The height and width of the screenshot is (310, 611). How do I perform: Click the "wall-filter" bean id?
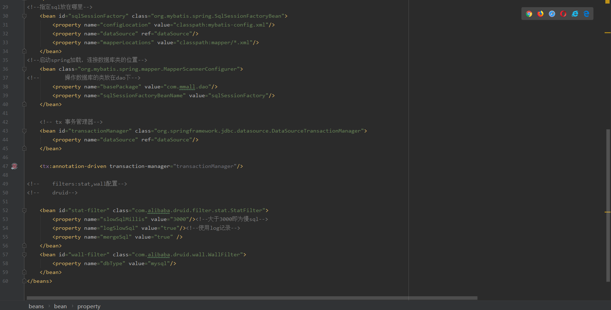[x=89, y=255]
